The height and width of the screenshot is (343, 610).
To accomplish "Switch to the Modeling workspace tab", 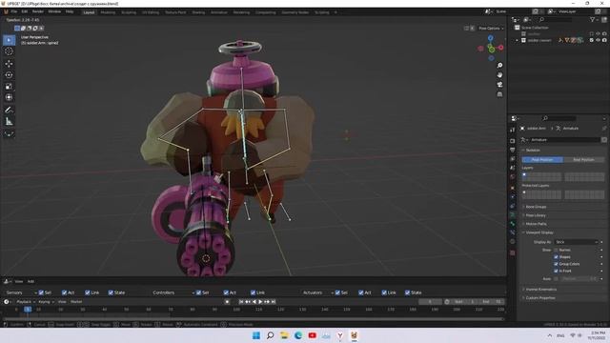I will (108, 12).
